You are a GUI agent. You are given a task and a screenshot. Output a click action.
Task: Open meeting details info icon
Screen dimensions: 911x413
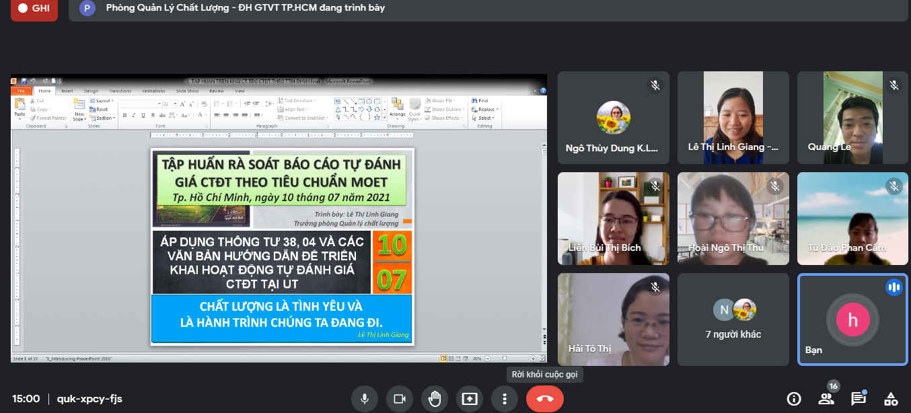[794, 399]
